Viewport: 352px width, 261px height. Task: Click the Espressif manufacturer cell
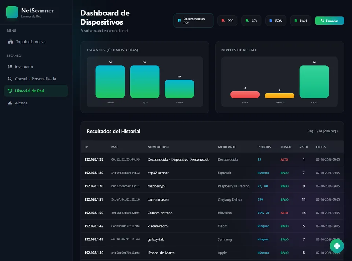[224, 173]
